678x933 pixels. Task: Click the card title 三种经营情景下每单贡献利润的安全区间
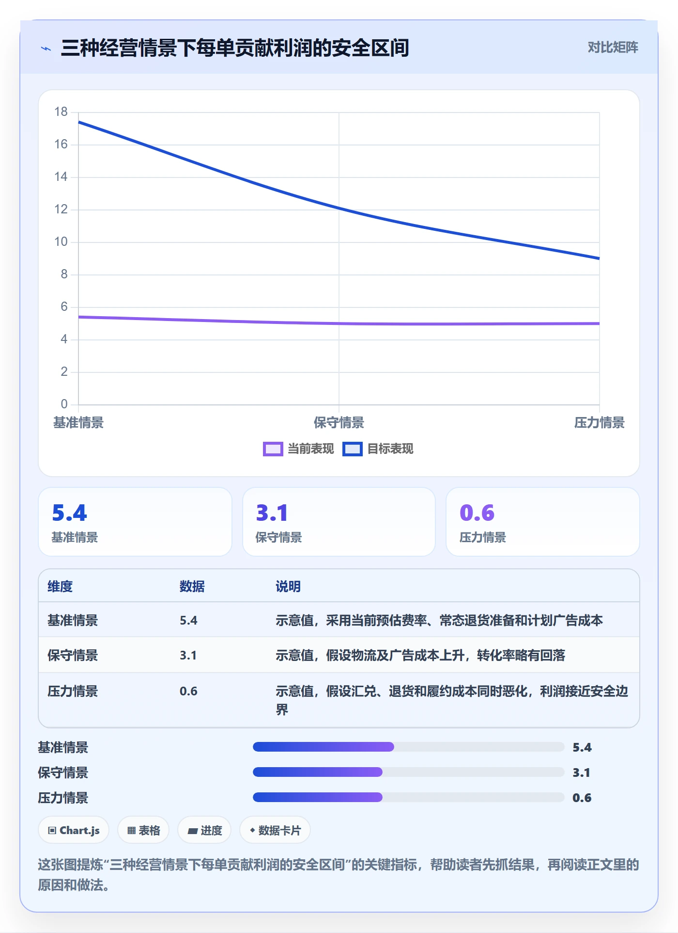(235, 48)
